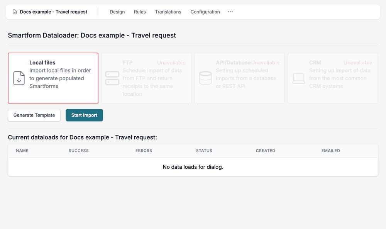Click the Unavaliable label on FTP card
Viewport: 386px width, 229px height.
(171, 63)
